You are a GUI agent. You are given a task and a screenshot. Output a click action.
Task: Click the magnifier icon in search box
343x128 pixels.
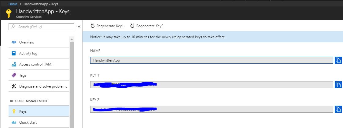coord(13,27)
